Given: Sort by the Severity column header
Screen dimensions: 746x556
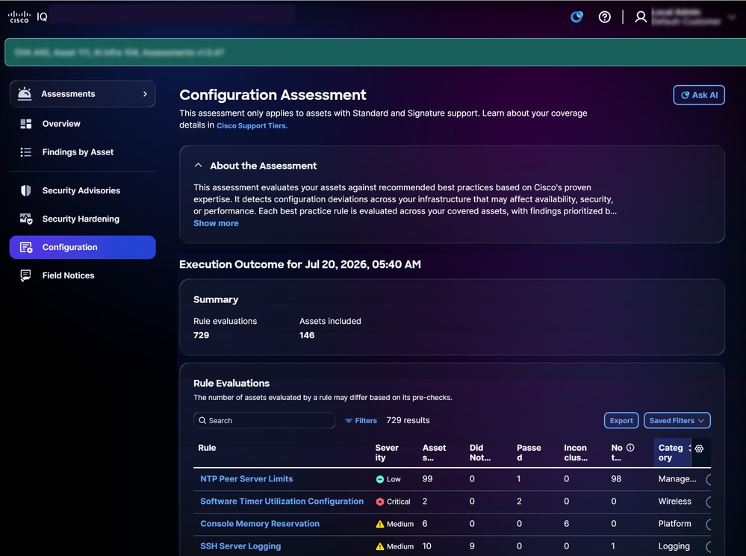Looking at the screenshot, I should click(x=387, y=453).
